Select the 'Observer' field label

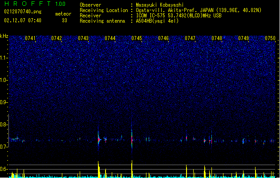tap(90, 5)
